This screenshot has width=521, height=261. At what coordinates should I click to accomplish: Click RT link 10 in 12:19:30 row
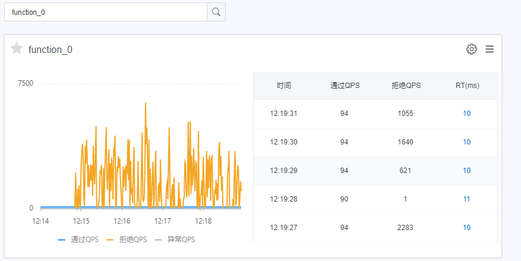pyautogui.click(x=466, y=142)
